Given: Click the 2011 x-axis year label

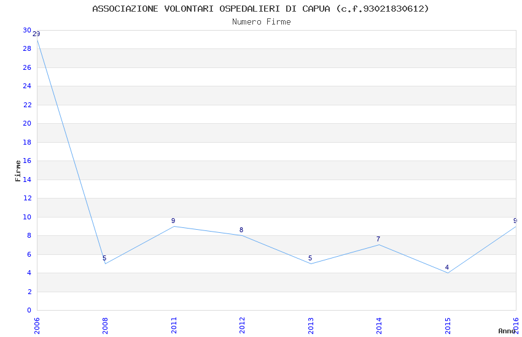Looking at the screenshot, I should pos(174,324).
